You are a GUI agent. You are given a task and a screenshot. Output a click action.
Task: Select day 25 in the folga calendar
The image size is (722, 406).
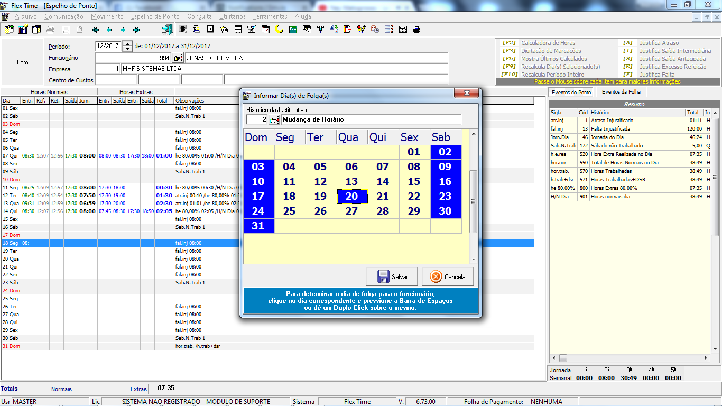pyautogui.click(x=289, y=211)
